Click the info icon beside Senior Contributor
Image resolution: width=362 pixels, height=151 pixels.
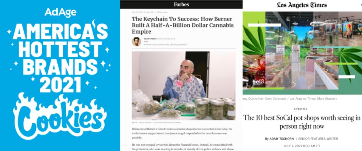(x=174, y=39)
